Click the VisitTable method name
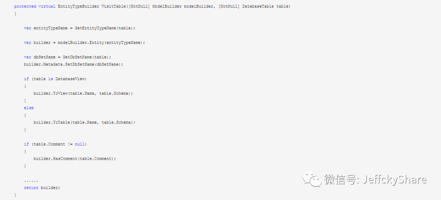Screen dimensions: 441x200 114,7
